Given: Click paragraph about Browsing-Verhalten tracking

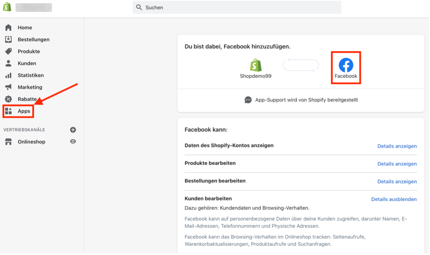Looking at the screenshot, I should pos(275,240).
